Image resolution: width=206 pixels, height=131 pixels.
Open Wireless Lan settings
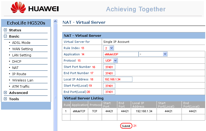pos(23,80)
